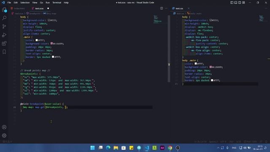Click test.scss in left breadcrumb
Image resolution: width=270 pixels, height=152 pixels.
19,13
